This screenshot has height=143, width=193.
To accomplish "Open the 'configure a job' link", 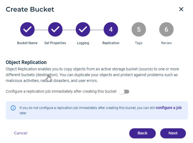I will tap(169, 108).
